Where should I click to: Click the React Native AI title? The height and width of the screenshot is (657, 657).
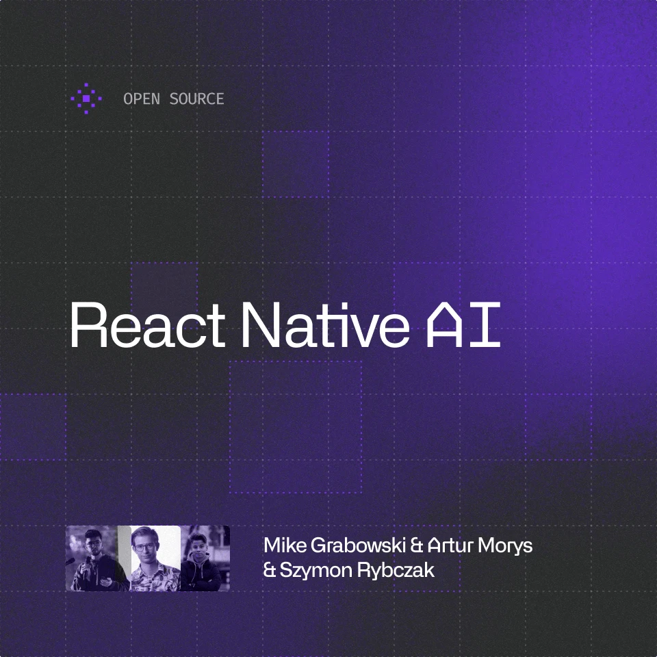(x=285, y=325)
